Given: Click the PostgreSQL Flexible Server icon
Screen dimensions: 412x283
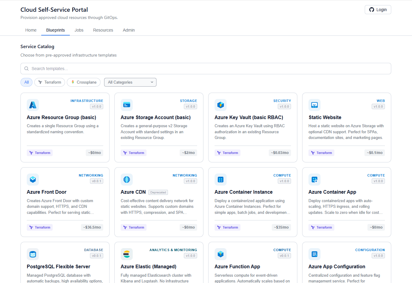Looking at the screenshot, I should pos(33,254).
